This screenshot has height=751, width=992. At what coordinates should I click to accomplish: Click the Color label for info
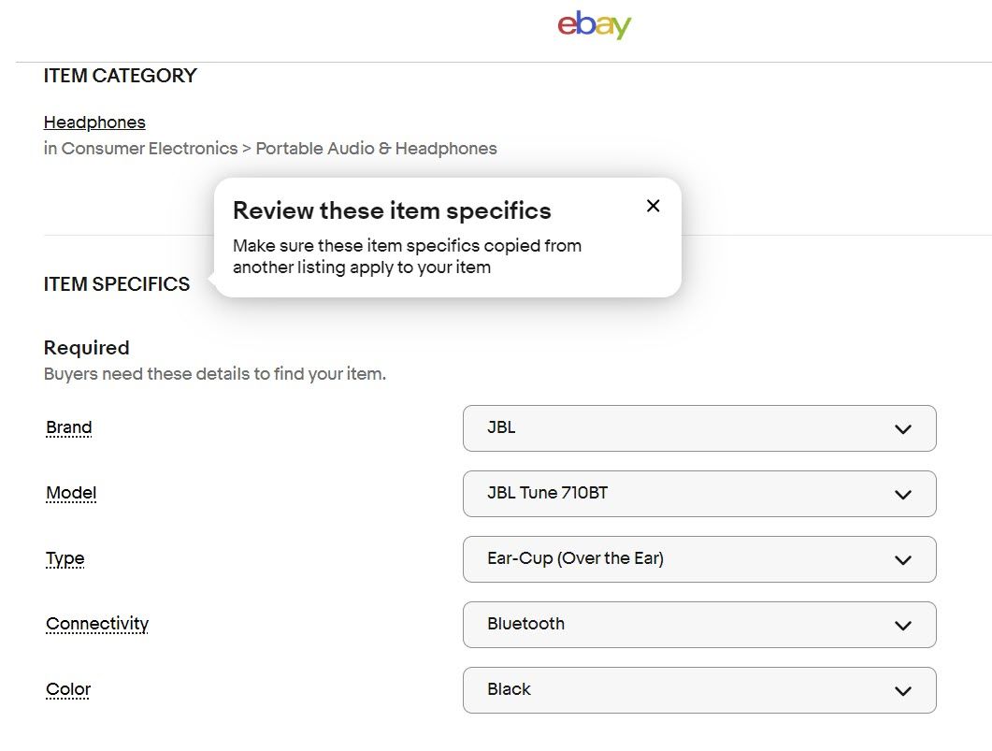67,689
